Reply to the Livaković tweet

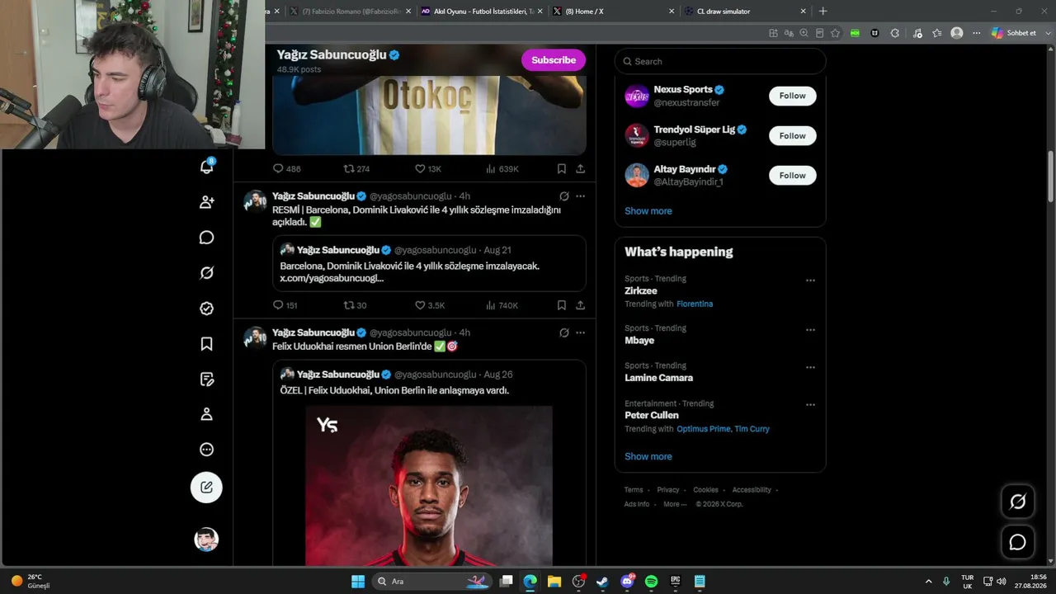point(285,305)
